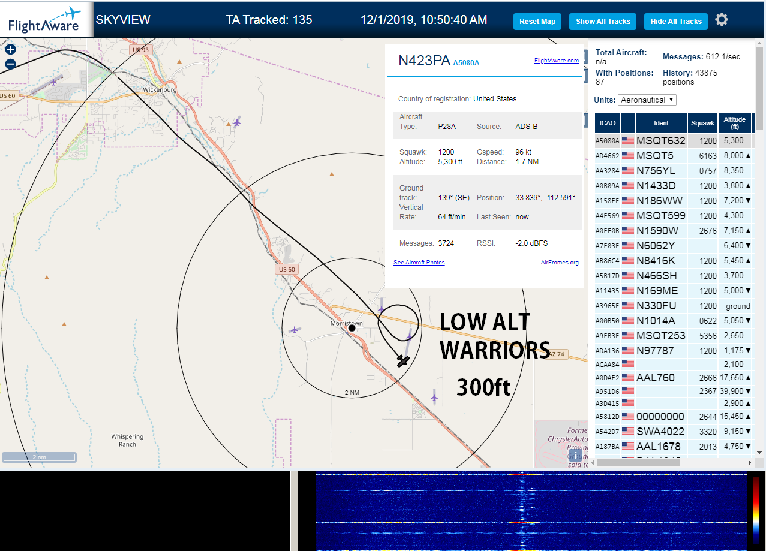Zoom out the map with minus button
The width and height of the screenshot is (766, 551).
(10, 64)
